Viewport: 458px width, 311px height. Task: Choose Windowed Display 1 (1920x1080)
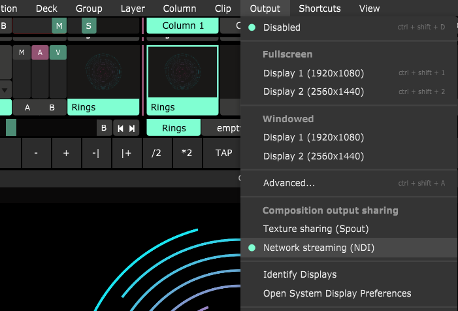pos(349,137)
